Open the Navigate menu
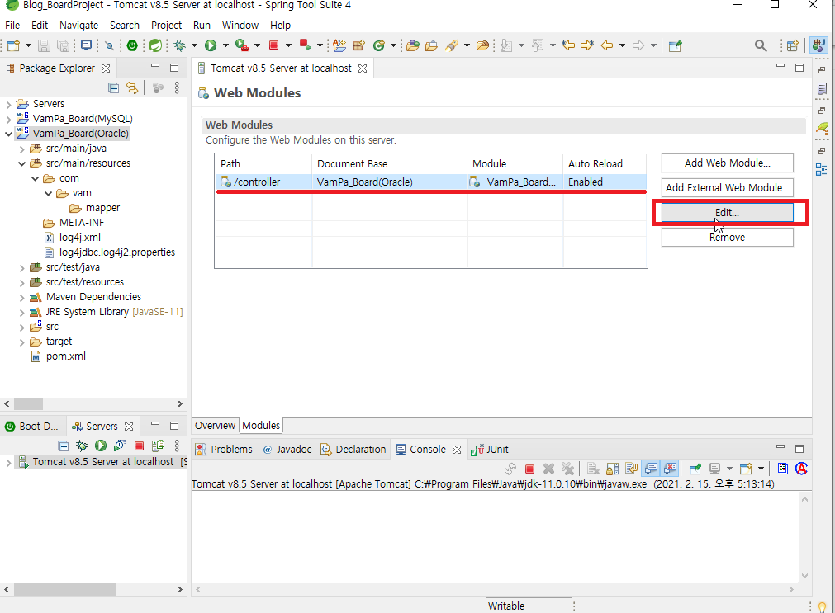The height and width of the screenshot is (613, 835). click(78, 25)
